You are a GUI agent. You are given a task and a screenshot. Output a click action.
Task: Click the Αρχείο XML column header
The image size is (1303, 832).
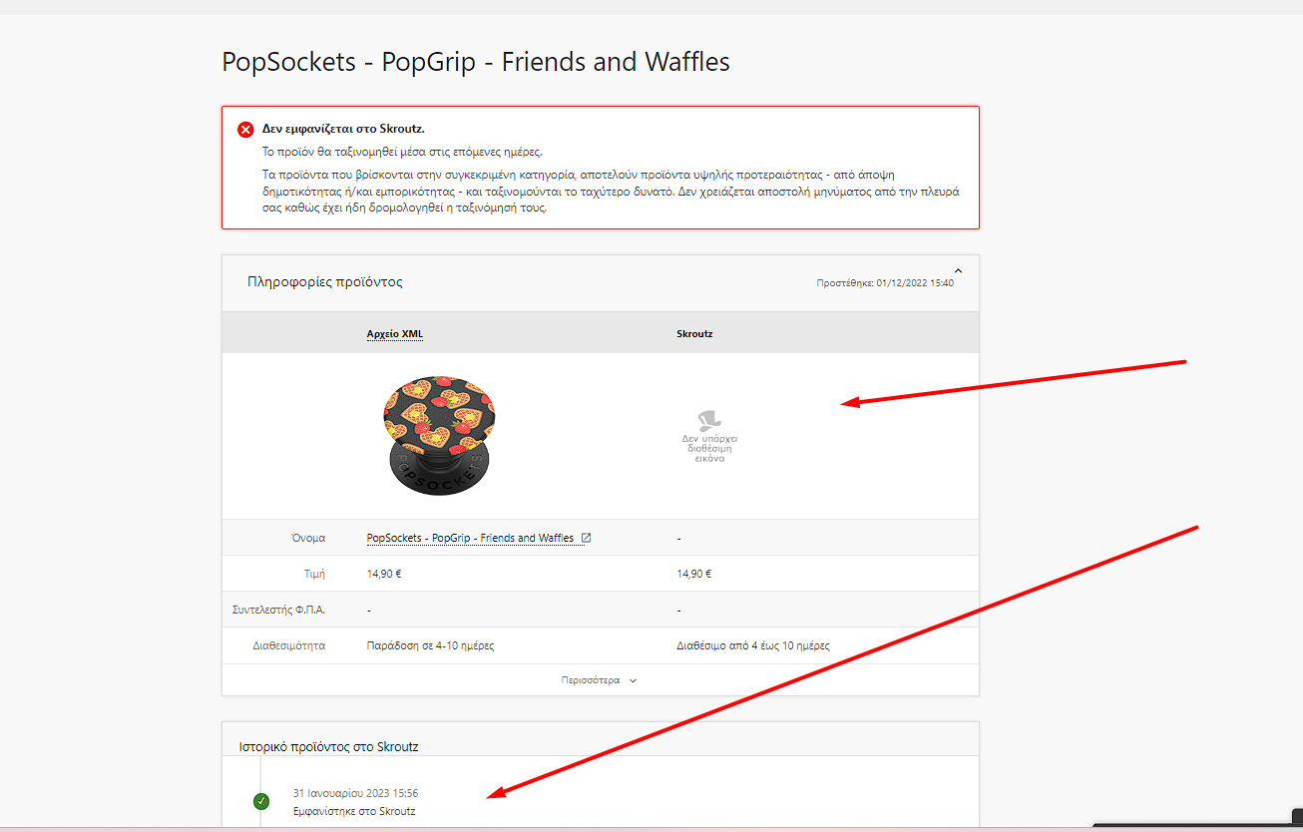tap(395, 333)
